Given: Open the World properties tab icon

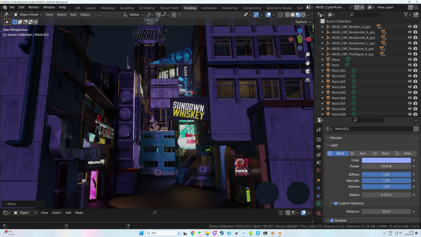Looking at the screenshot, I should [x=319, y=170].
